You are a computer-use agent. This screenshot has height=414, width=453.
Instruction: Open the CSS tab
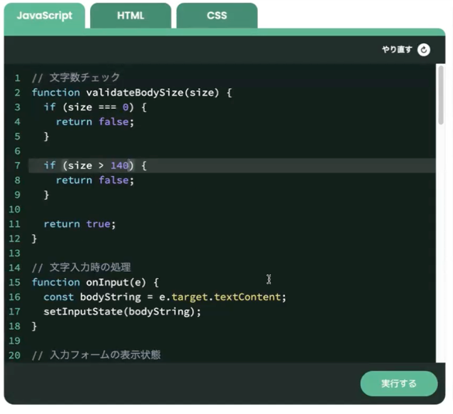(x=217, y=16)
